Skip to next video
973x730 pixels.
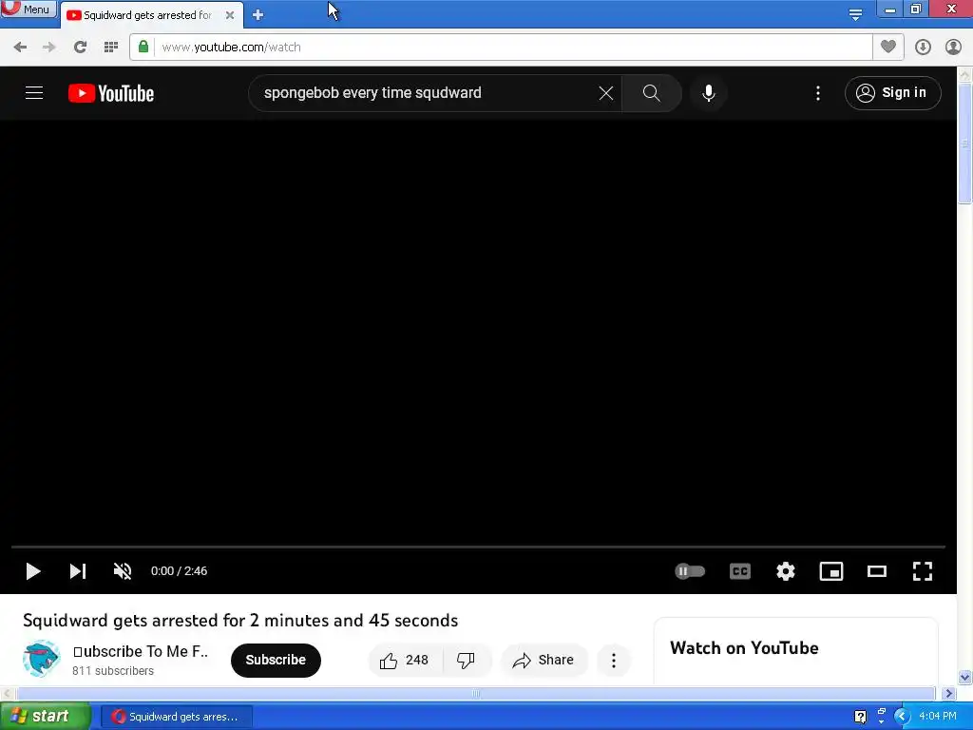tap(78, 571)
